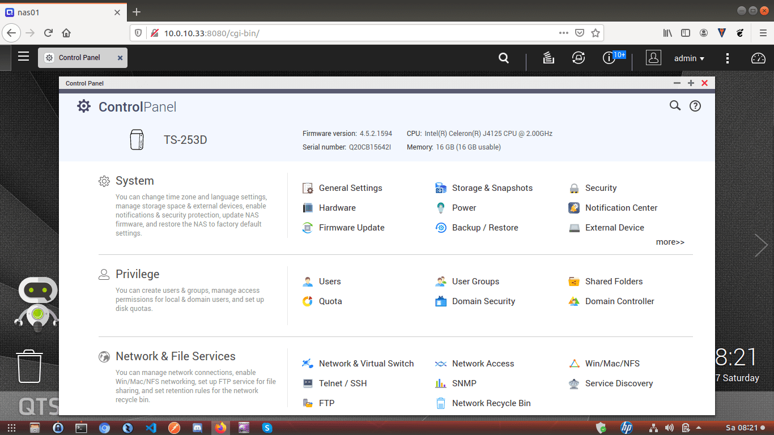The image size is (774, 435).
Task: Click QTS search magnifier in top bar
Action: pos(503,58)
